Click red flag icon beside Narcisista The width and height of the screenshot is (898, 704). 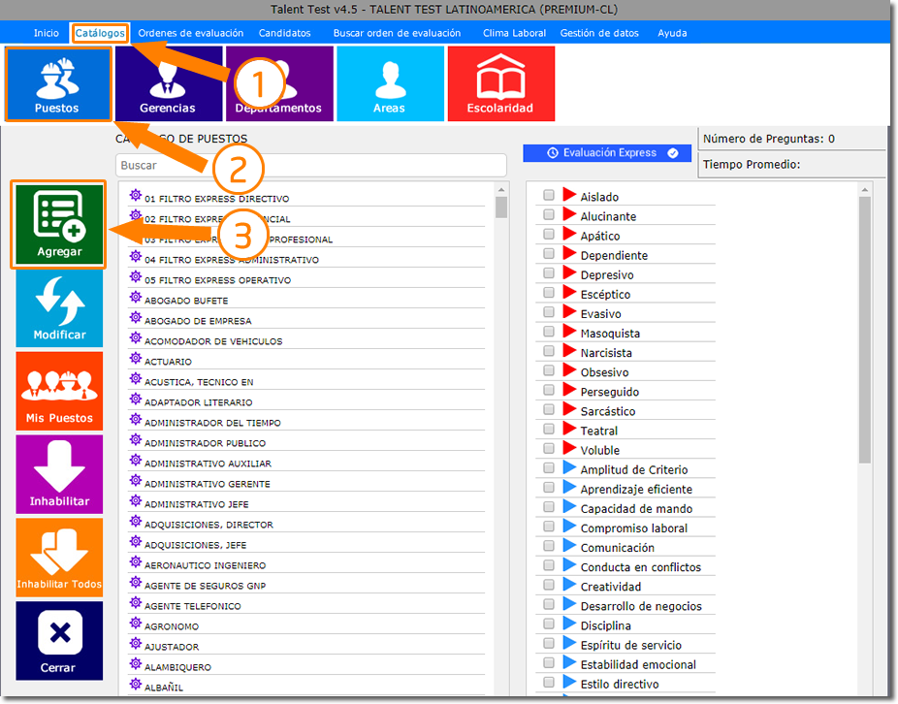[569, 351]
